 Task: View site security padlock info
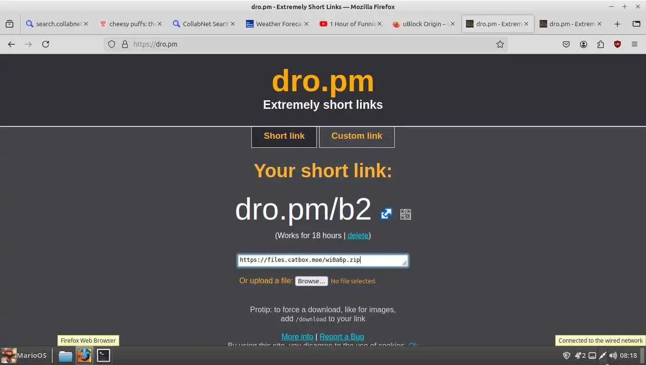pyautogui.click(x=125, y=44)
